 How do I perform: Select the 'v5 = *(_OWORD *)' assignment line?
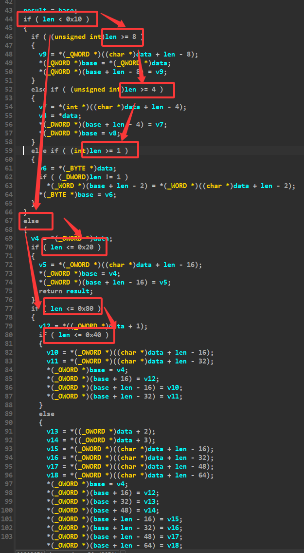click(120, 265)
